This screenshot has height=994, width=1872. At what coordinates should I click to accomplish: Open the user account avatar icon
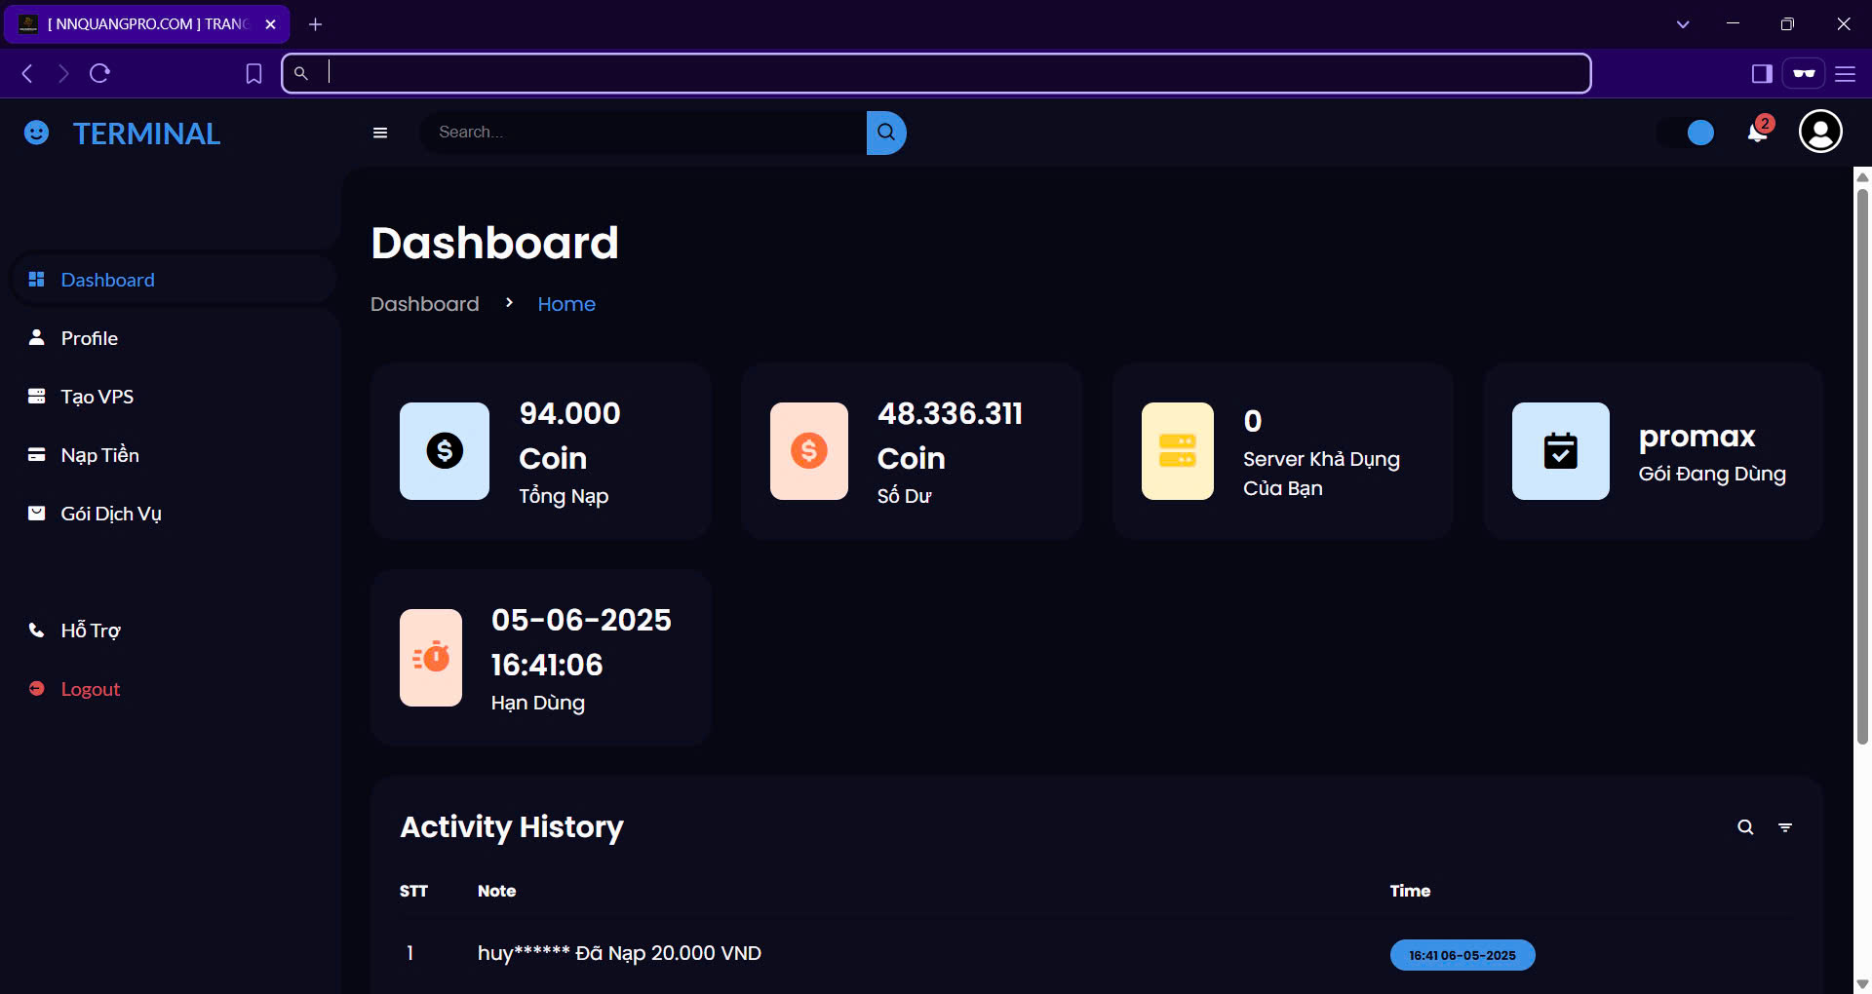(1819, 132)
